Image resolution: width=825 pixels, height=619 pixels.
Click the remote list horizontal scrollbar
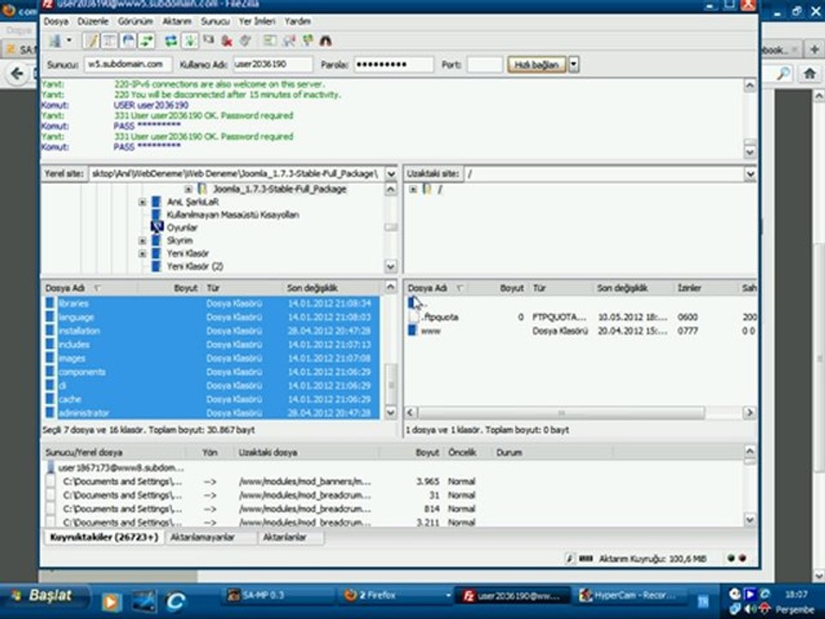click(x=561, y=413)
